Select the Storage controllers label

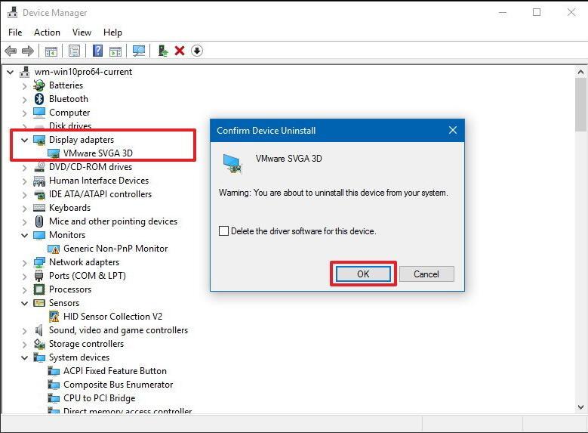[x=86, y=344]
